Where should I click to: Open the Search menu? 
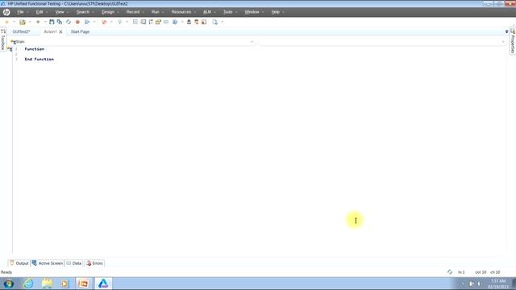[x=83, y=12]
